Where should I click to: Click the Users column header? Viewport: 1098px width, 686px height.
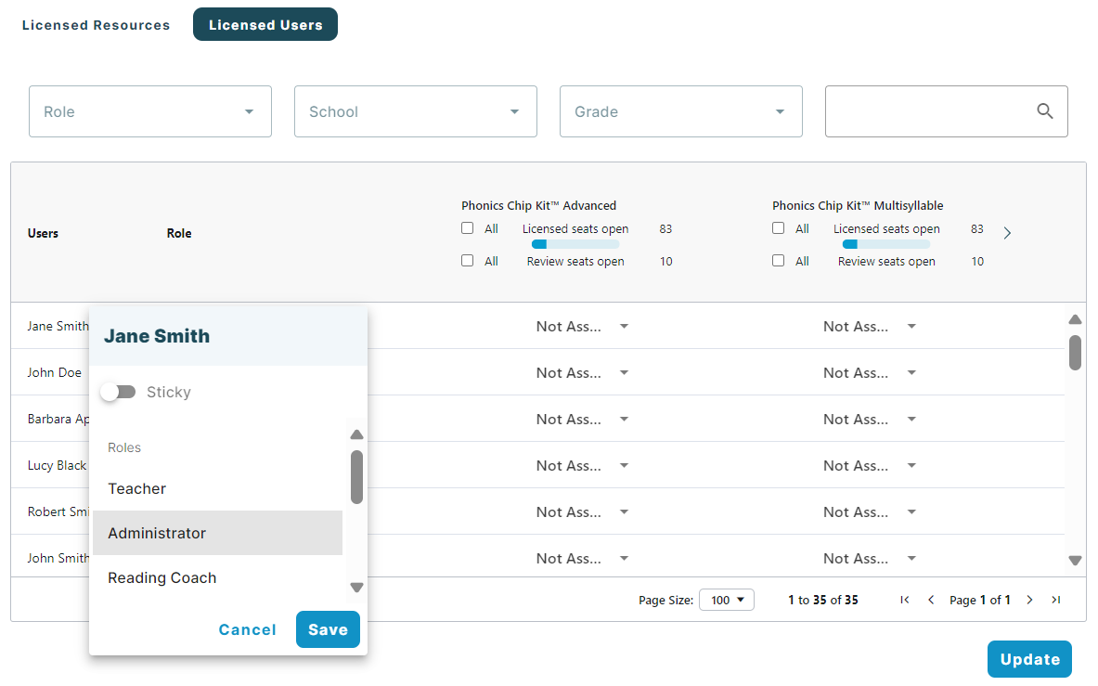(x=43, y=233)
